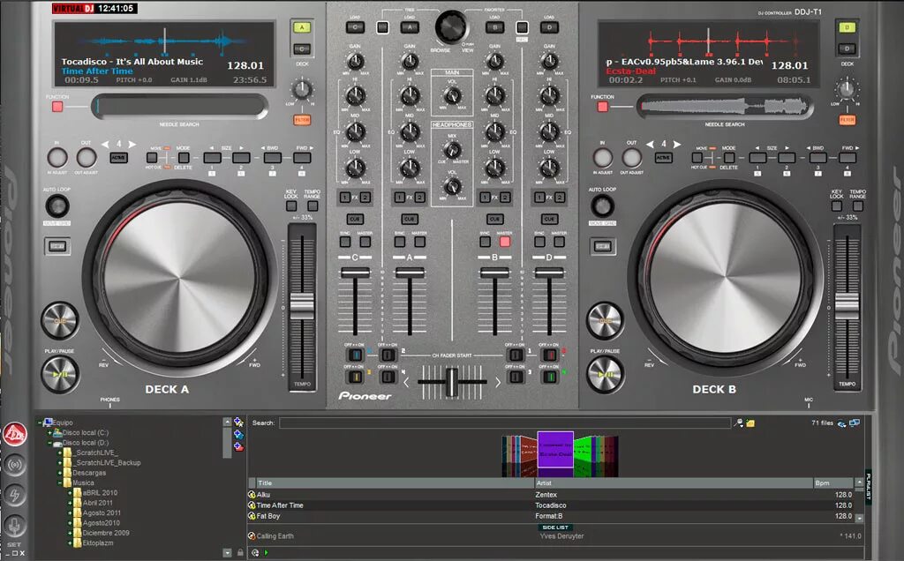
Task: Click Deck A loop OUT button
Action: tap(87, 157)
